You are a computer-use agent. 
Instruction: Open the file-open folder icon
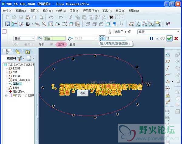pos(14,17)
